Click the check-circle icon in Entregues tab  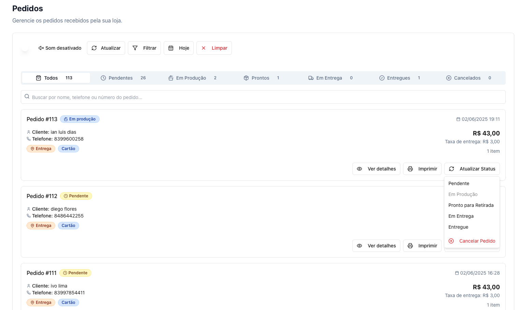382,78
